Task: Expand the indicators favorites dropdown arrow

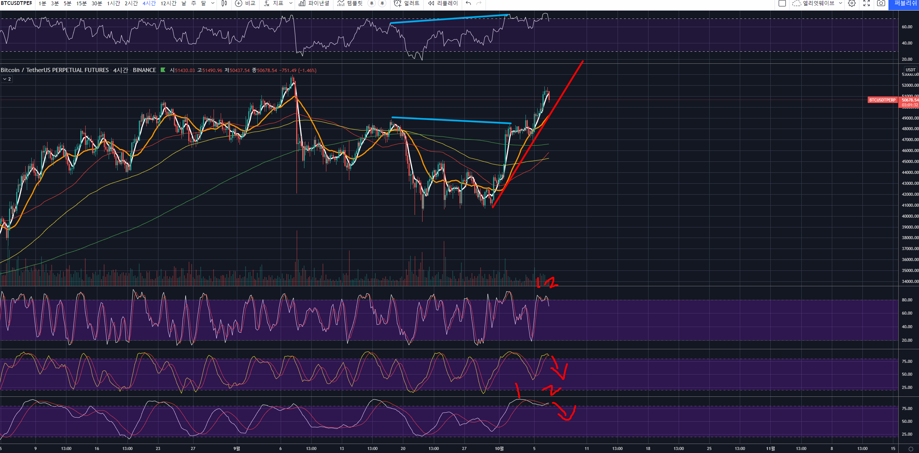Action: (x=290, y=3)
